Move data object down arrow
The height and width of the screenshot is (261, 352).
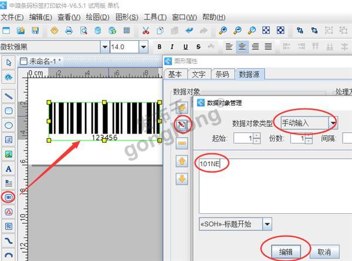[x=182, y=179]
